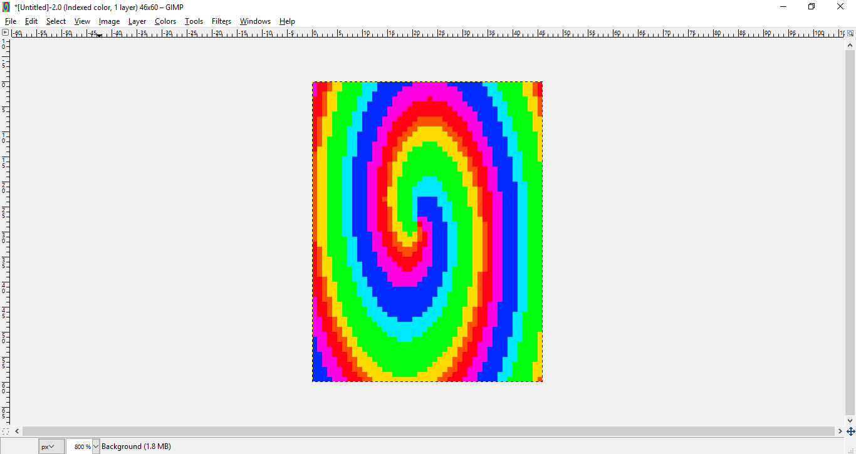Click the GIMP icon in the title bar
This screenshot has height=454, width=856.
[x=6, y=7]
